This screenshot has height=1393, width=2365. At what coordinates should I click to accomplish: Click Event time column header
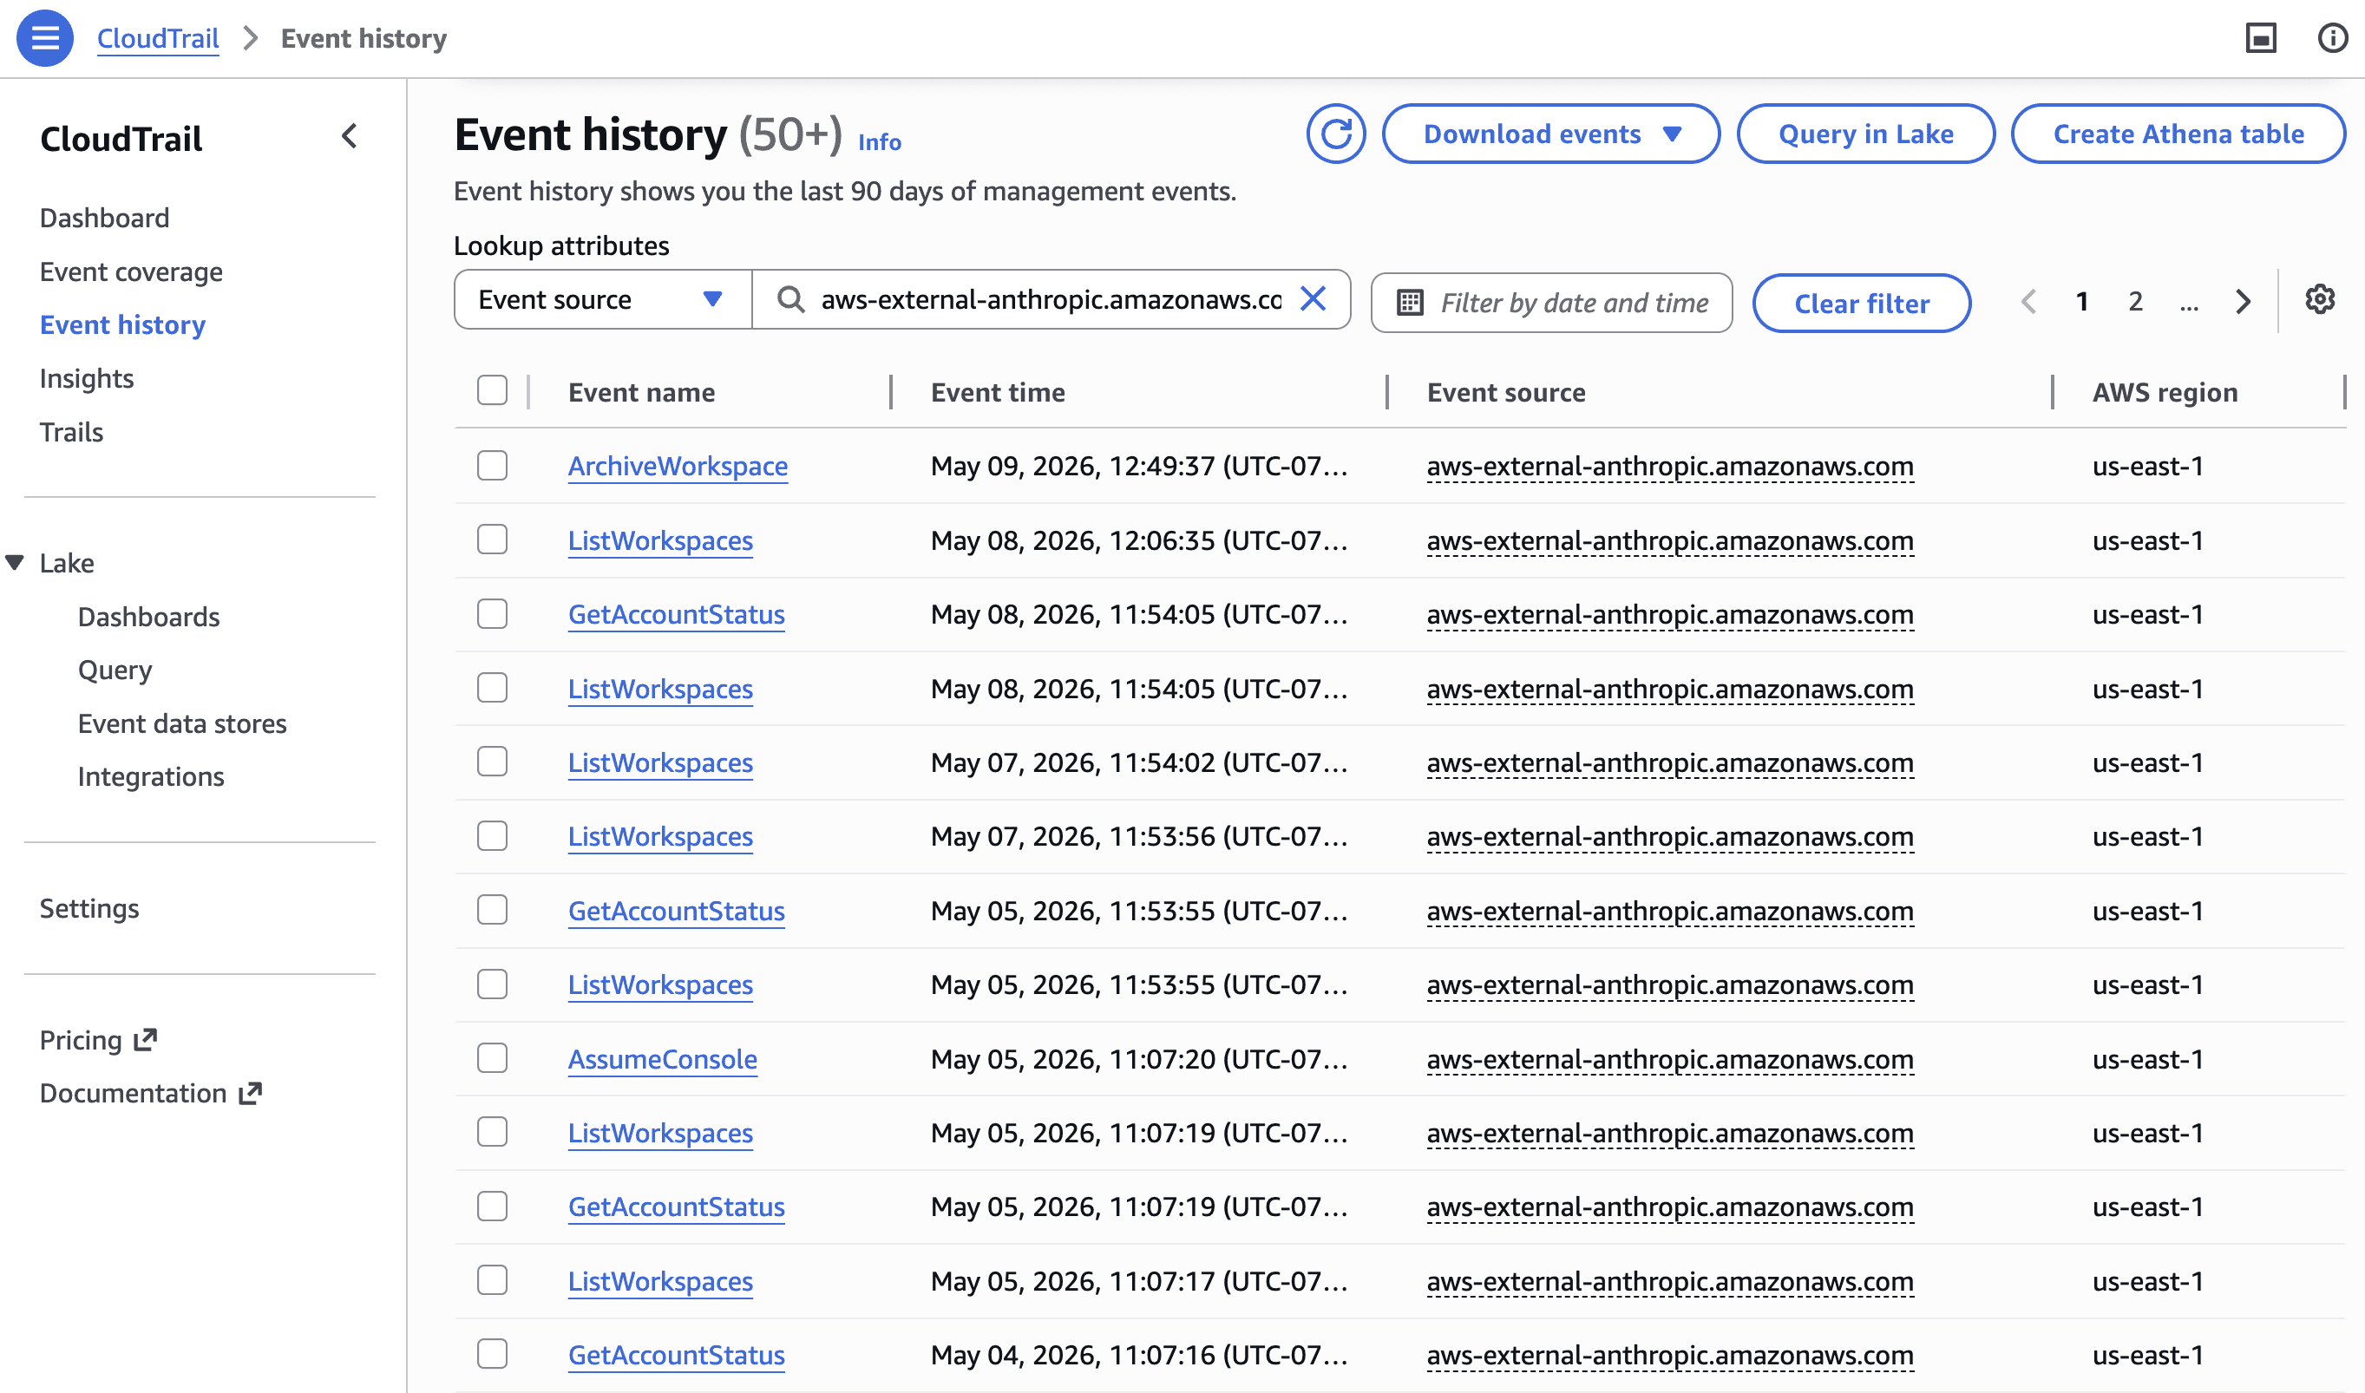(x=997, y=392)
